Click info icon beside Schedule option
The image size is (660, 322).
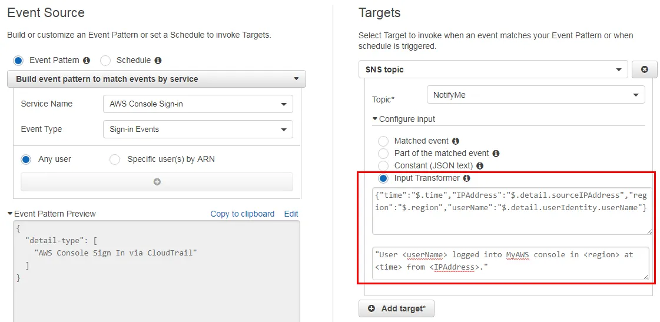click(158, 60)
